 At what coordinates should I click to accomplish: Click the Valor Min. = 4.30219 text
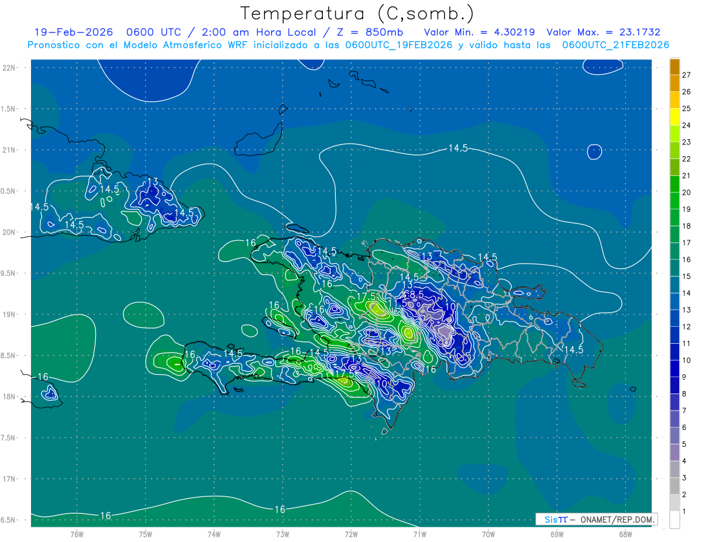pyautogui.click(x=479, y=33)
